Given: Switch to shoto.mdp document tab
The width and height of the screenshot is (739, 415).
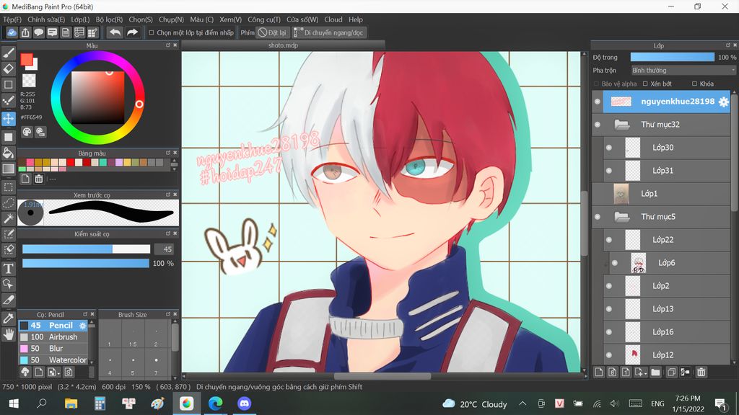Looking at the screenshot, I should point(283,45).
